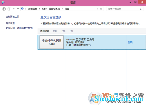Expand the address bar history dropdown
The width and height of the screenshot is (146, 106).
coord(97,9)
